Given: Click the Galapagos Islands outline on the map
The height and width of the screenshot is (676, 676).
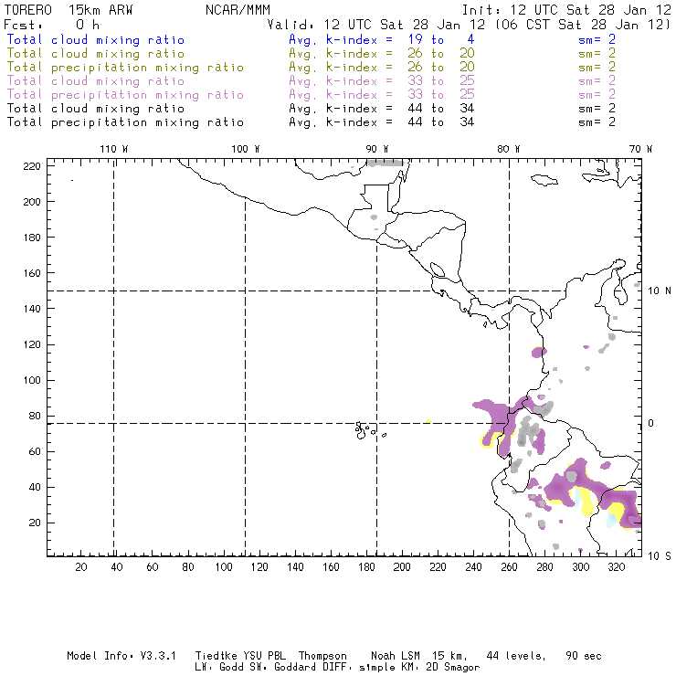Looking at the screenshot, I should click(x=364, y=428).
